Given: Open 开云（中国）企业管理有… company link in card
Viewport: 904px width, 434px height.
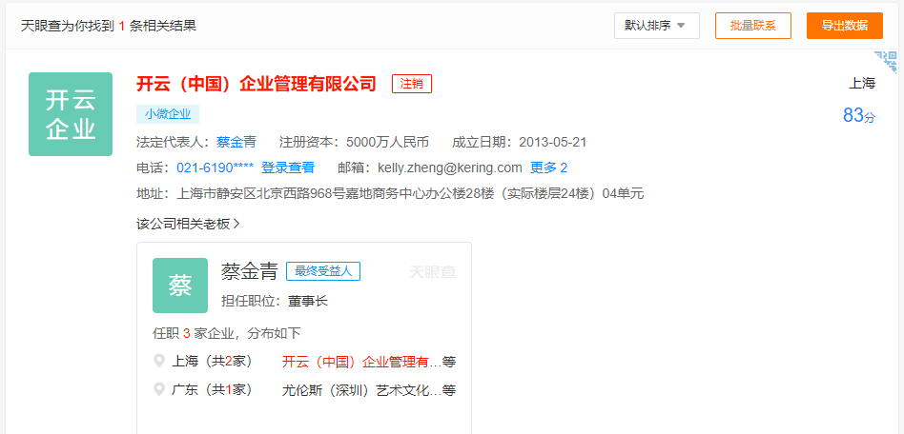Looking at the screenshot, I should [362, 362].
